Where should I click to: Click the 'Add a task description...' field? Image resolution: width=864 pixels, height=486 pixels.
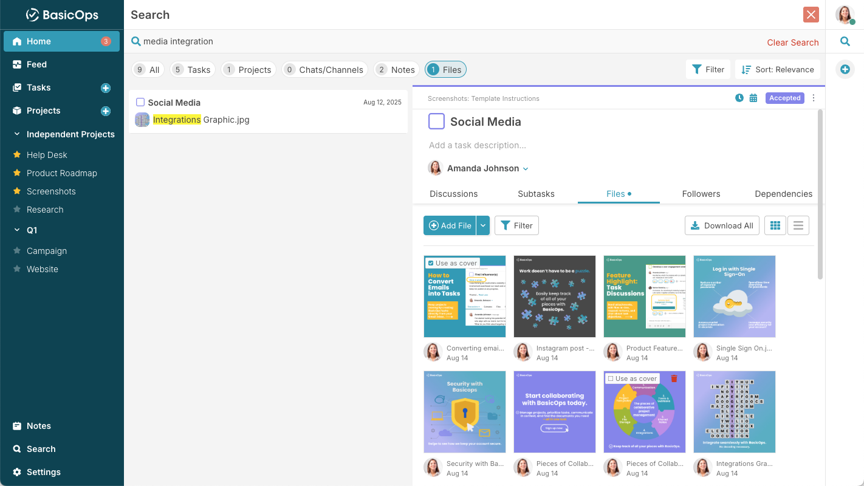point(478,145)
